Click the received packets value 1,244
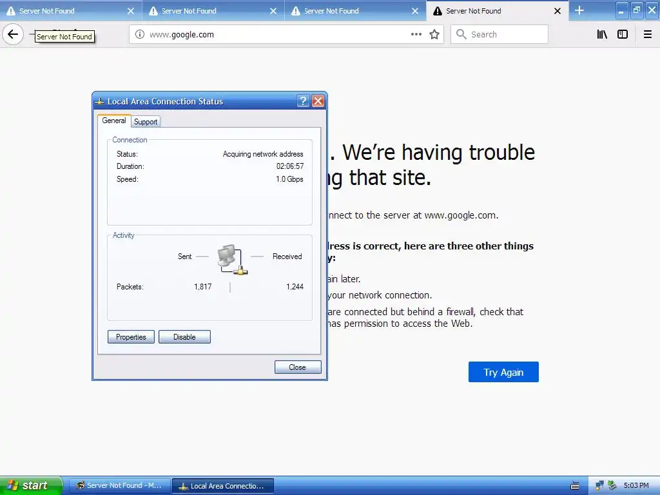Screen dimensions: 660x495 (x=295, y=287)
